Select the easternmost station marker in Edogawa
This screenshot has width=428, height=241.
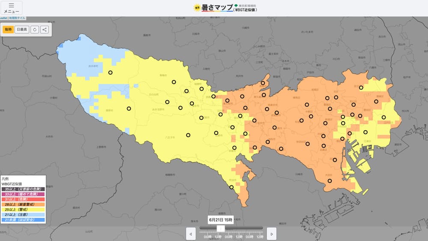384,117
